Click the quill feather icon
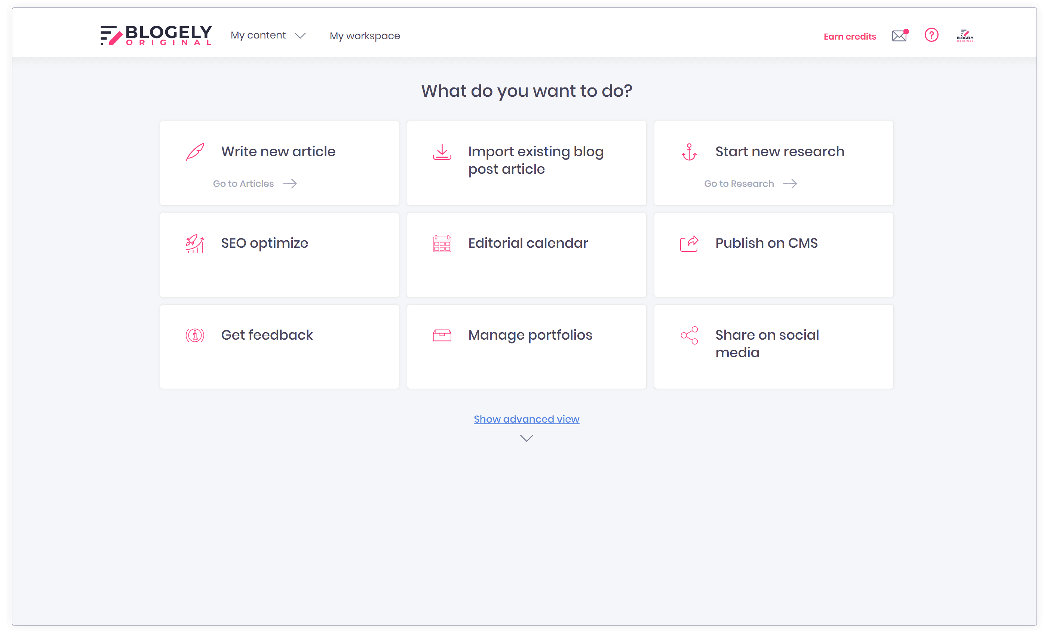 pos(195,152)
